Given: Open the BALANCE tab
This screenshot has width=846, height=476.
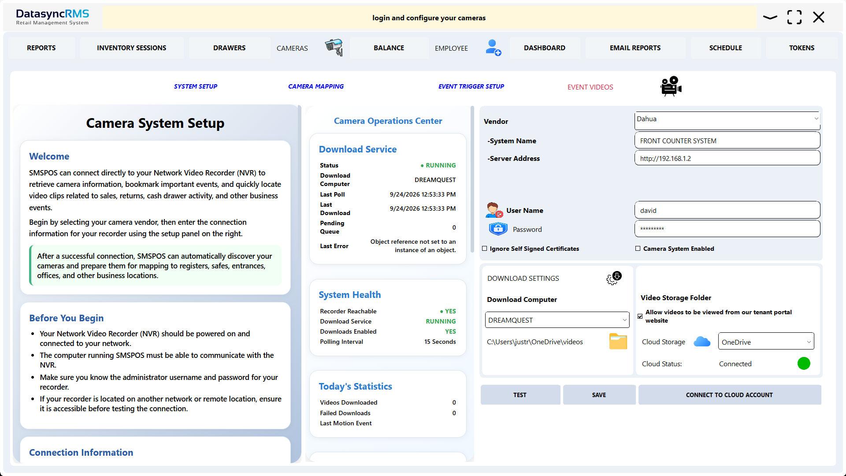Looking at the screenshot, I should pos(389,48).
